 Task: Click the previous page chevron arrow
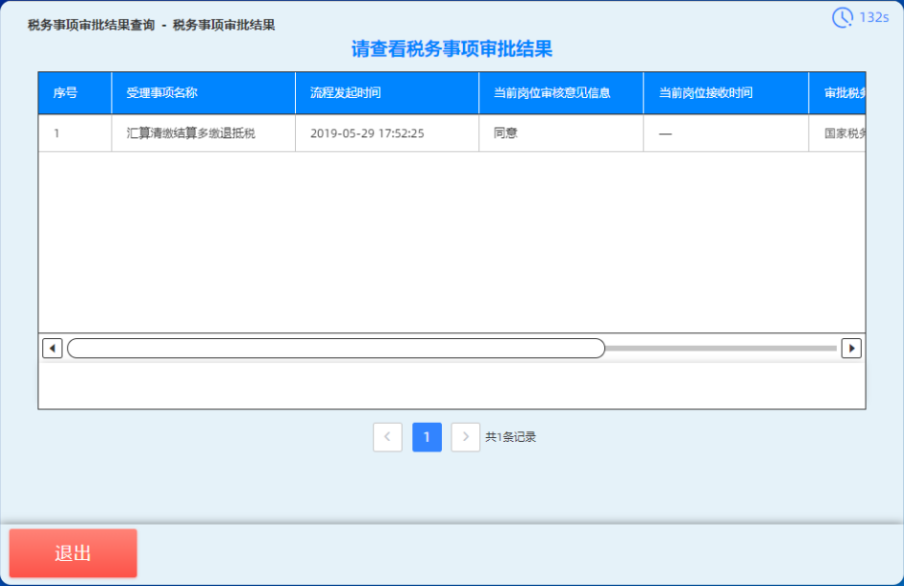click(x=387, y=437)
